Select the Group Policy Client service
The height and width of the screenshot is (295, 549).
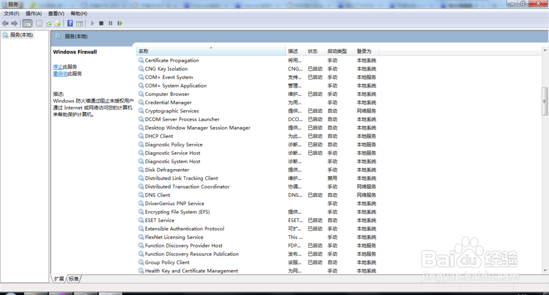click(x=167, y=262)
